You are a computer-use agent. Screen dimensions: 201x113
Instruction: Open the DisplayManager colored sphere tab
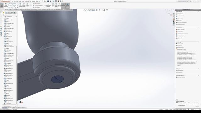click(14, 13)
